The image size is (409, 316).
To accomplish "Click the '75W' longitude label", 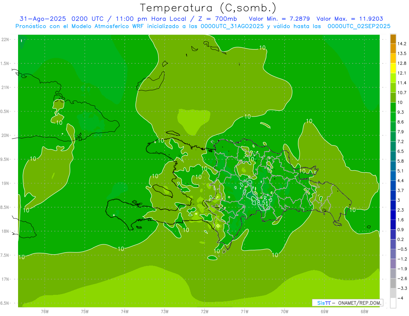I will pos(85,311).
